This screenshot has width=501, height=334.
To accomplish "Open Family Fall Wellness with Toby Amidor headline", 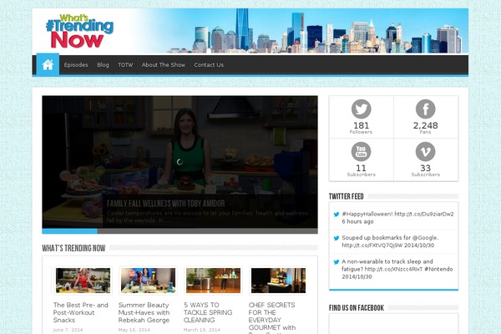I will point(165,204).
